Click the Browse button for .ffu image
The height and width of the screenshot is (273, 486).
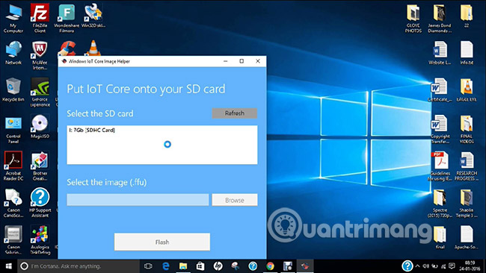point(234,200)
